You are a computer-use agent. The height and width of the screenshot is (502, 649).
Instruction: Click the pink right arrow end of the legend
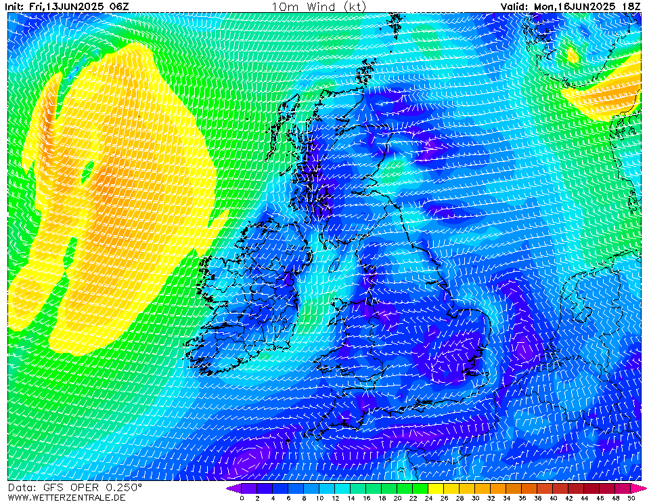point(639,488)
